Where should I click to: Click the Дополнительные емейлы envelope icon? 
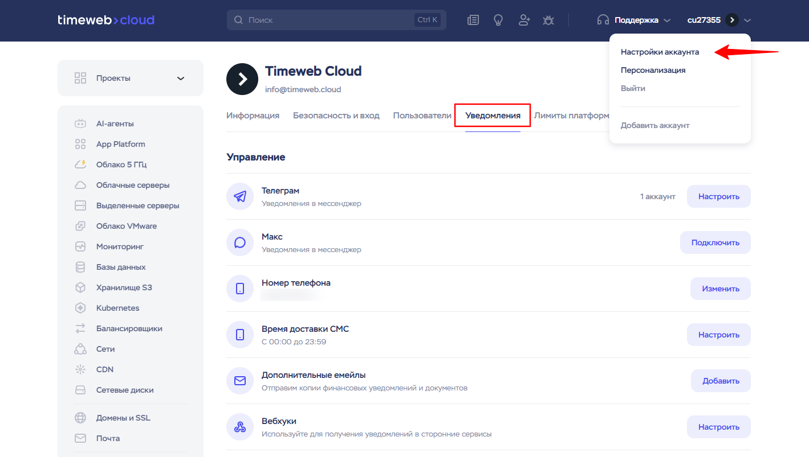coord(240,381)
